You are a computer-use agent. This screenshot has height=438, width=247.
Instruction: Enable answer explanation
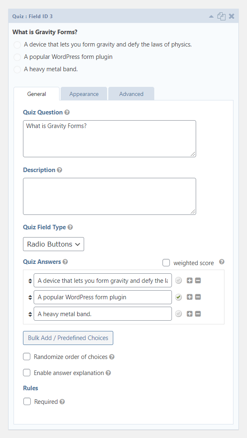pyautogui.click(x=27, y=373)
